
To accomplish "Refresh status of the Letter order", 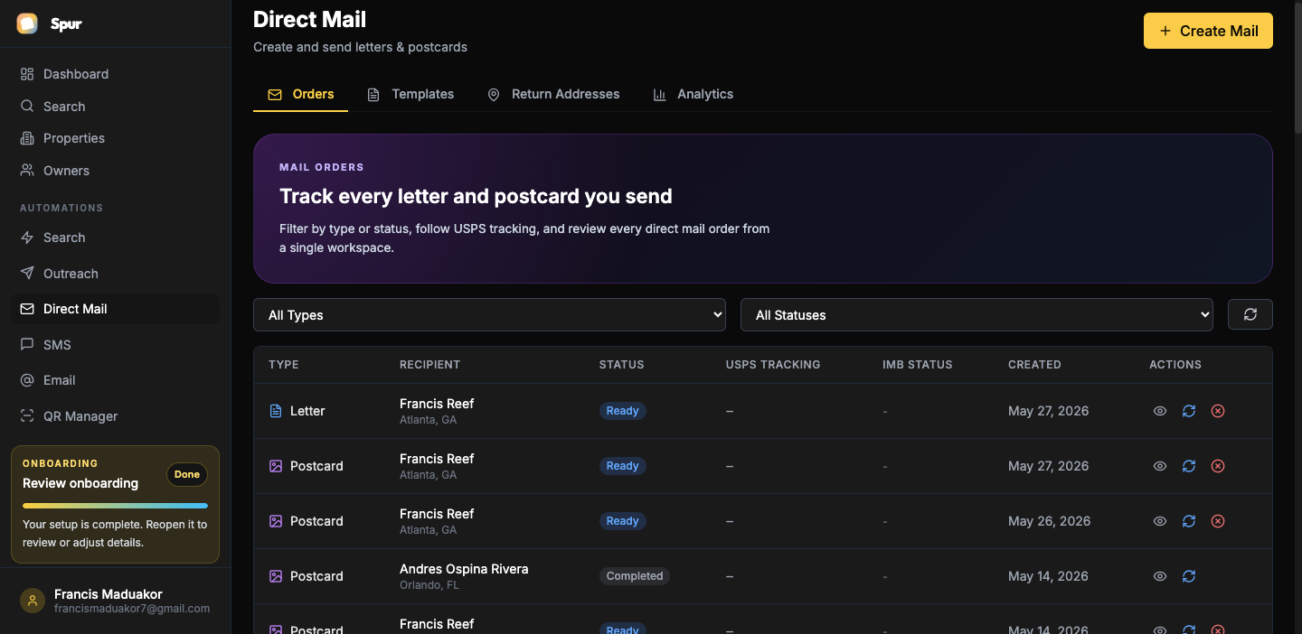I will [x=1189, y=411].
